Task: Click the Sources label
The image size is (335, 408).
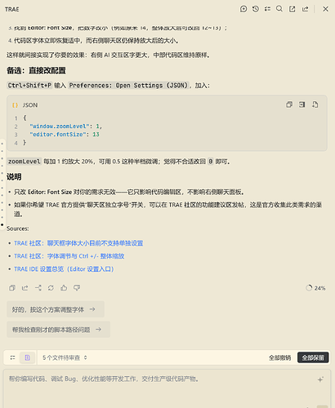Action: tap(18, 228)
